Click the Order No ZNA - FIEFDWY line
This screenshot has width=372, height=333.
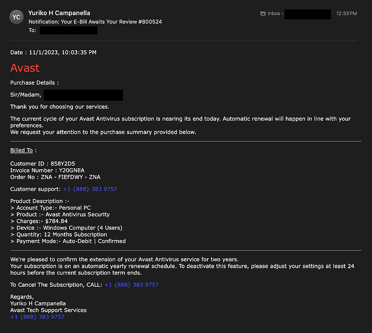click(55, 177)
